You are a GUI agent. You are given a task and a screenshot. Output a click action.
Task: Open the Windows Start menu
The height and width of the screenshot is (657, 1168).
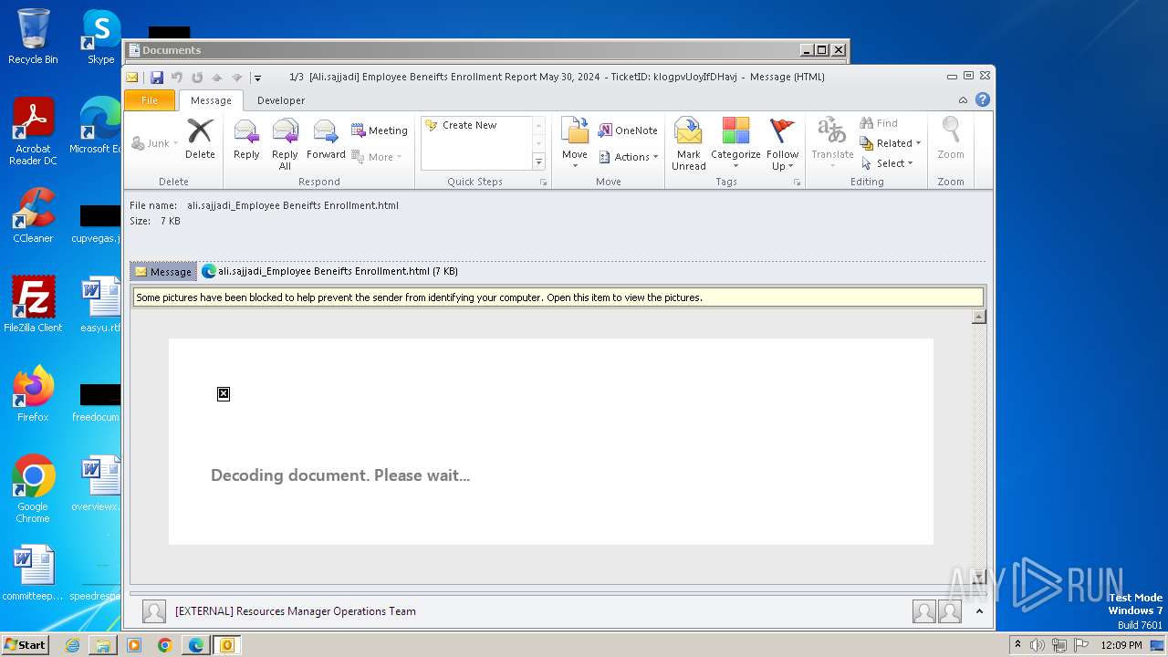pos(26,645)
